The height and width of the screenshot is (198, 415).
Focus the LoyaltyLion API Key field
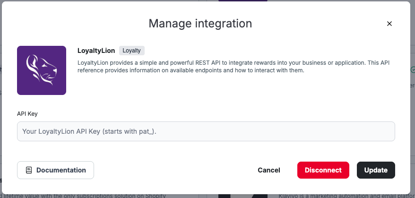[x=206, y=131]
